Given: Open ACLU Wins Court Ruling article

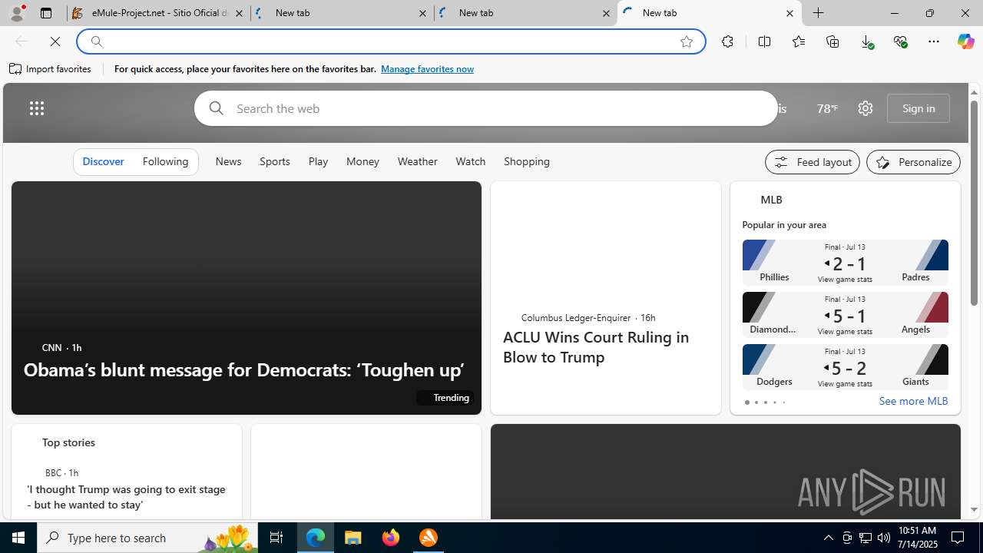Looking at the screenshot, I should (x=596, y=346).
